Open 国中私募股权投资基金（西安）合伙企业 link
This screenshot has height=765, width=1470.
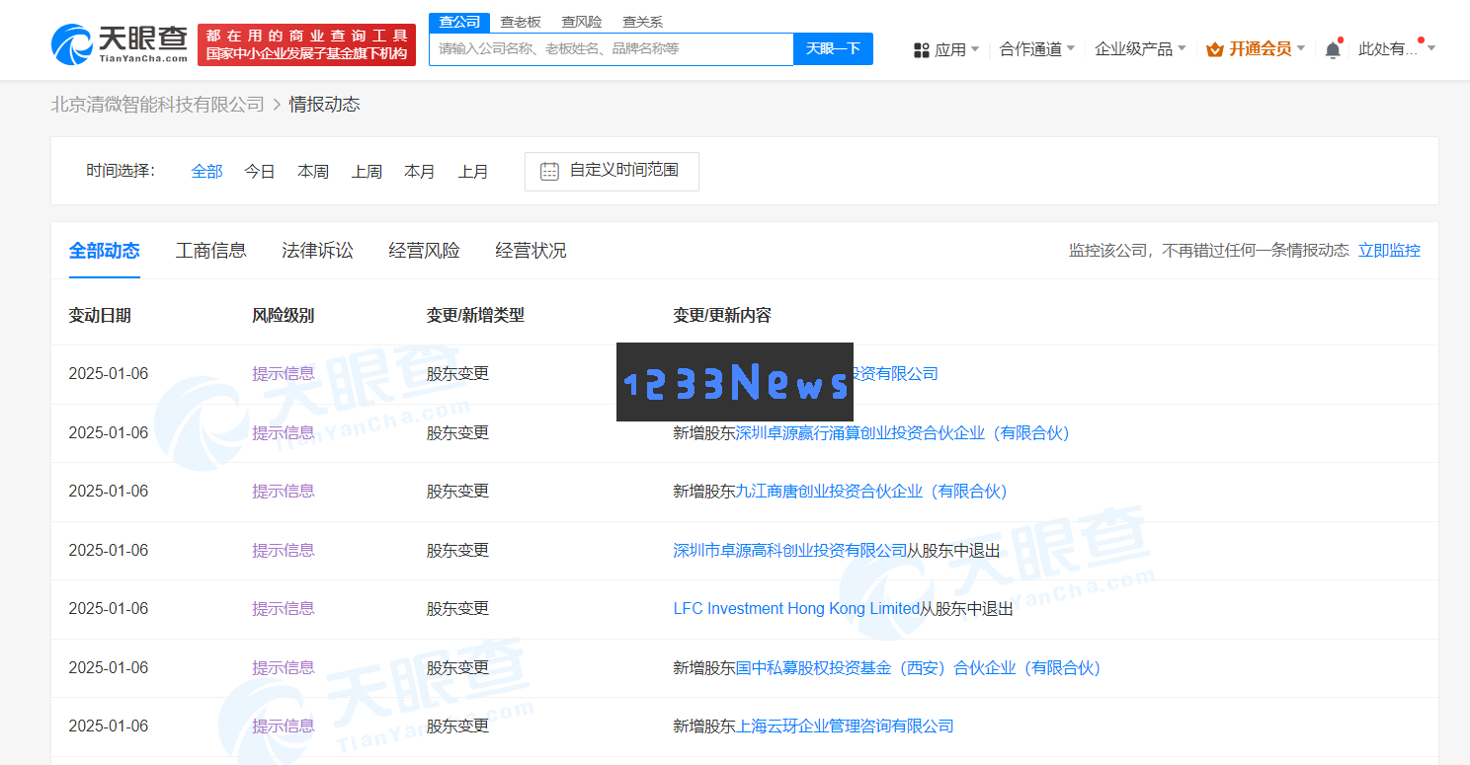click(919, 668)
